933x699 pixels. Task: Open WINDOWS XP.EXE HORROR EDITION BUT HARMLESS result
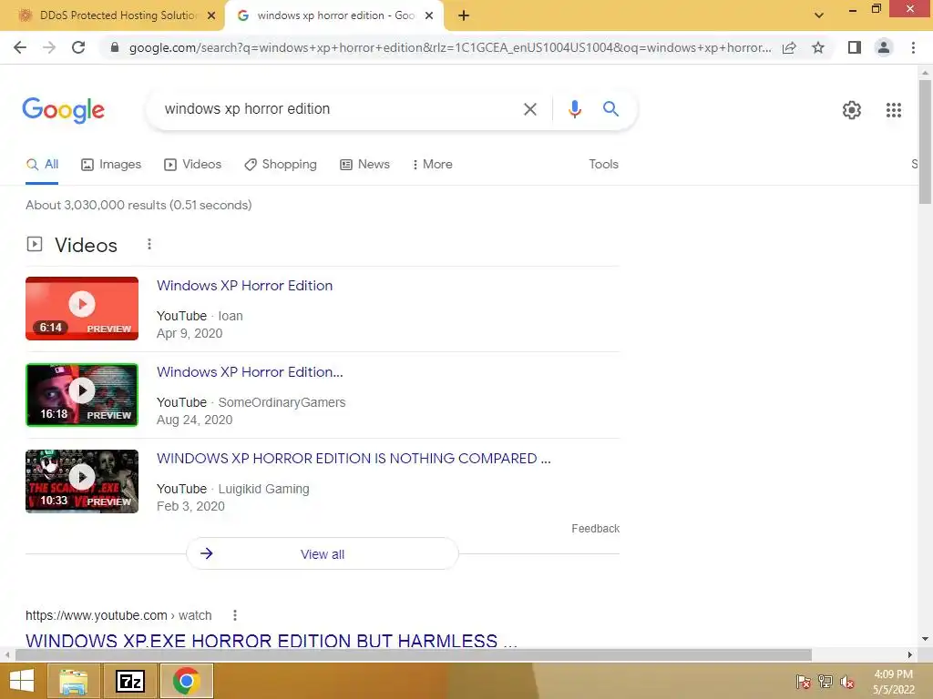(x=272, y=641)
